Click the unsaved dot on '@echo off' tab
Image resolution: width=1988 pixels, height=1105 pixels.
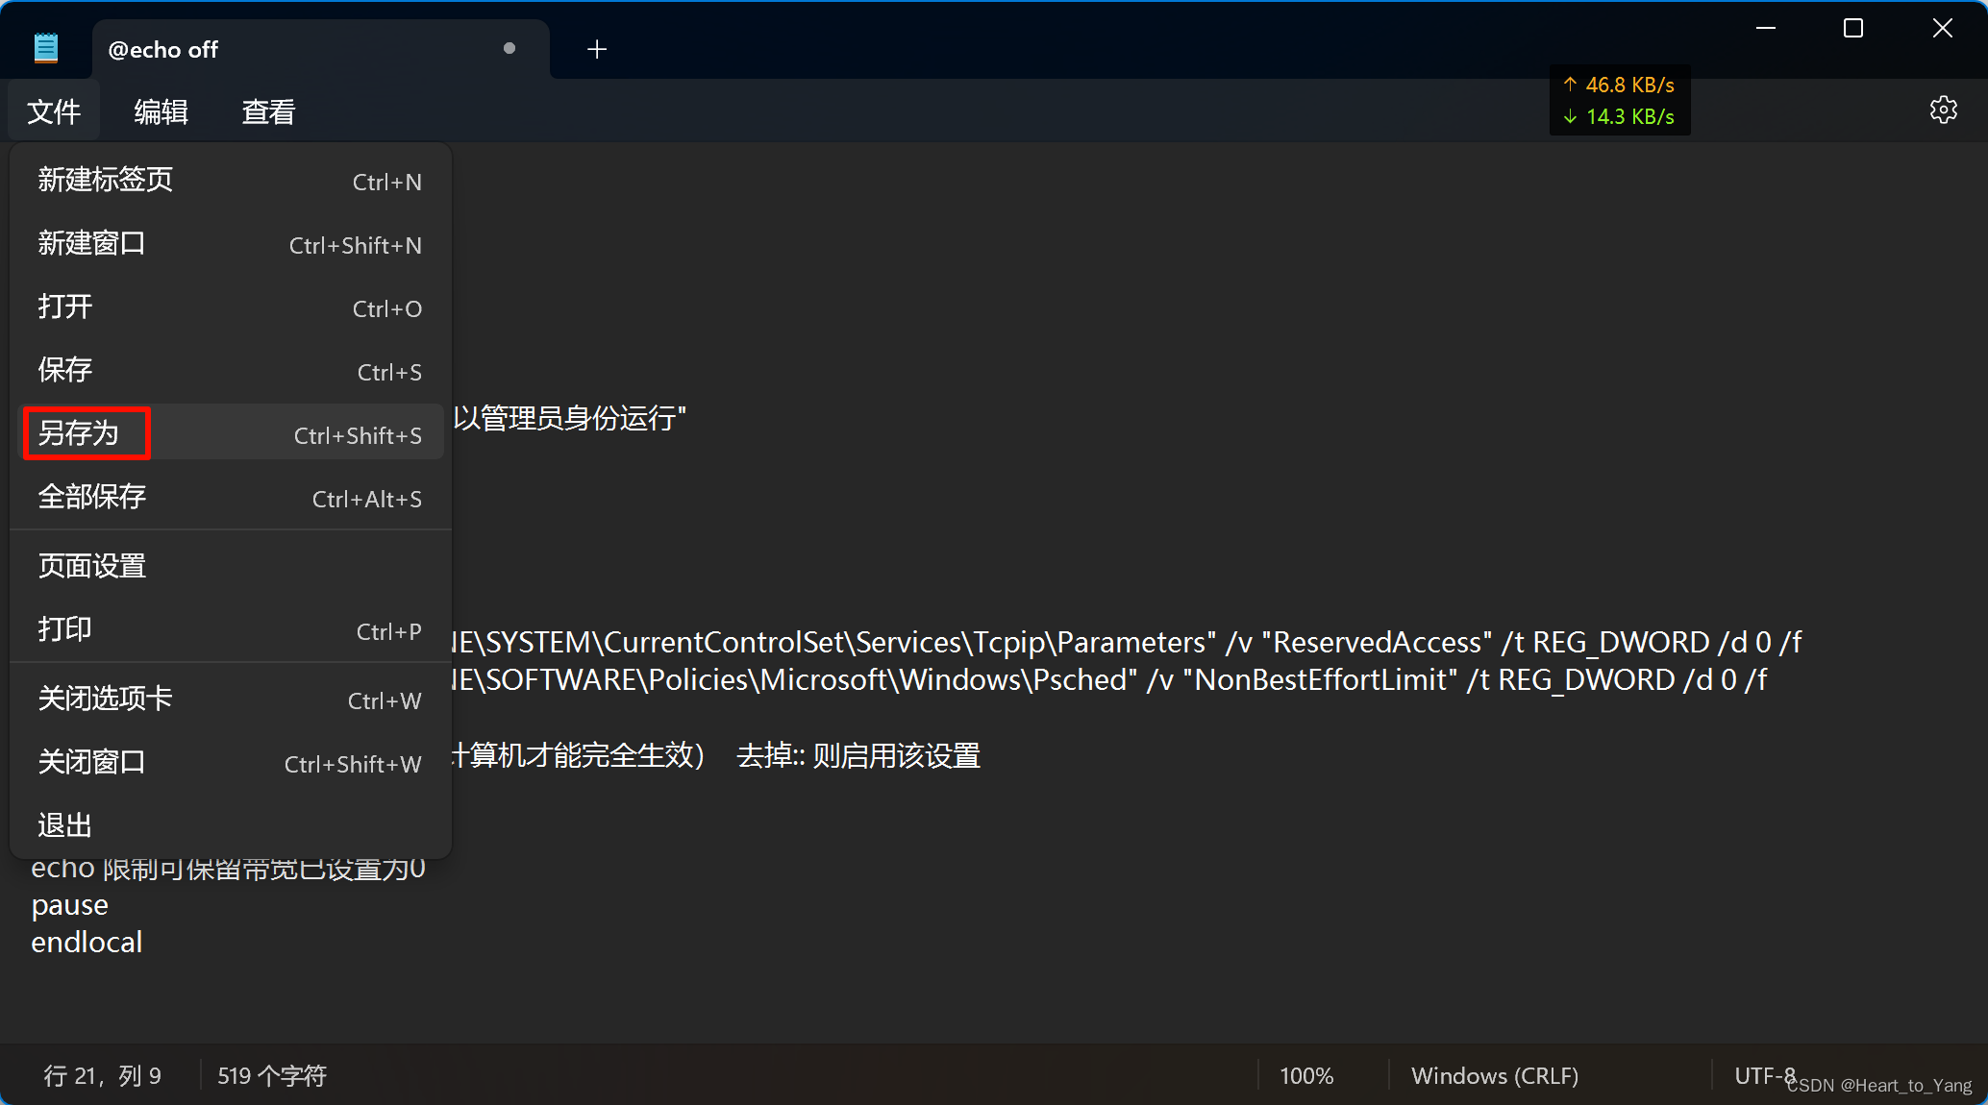(509, 48)
